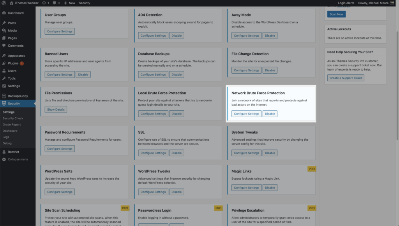The image size is (399, 226).
Task: Configure Settings for Database Backups
Action: tap(153, 74)
